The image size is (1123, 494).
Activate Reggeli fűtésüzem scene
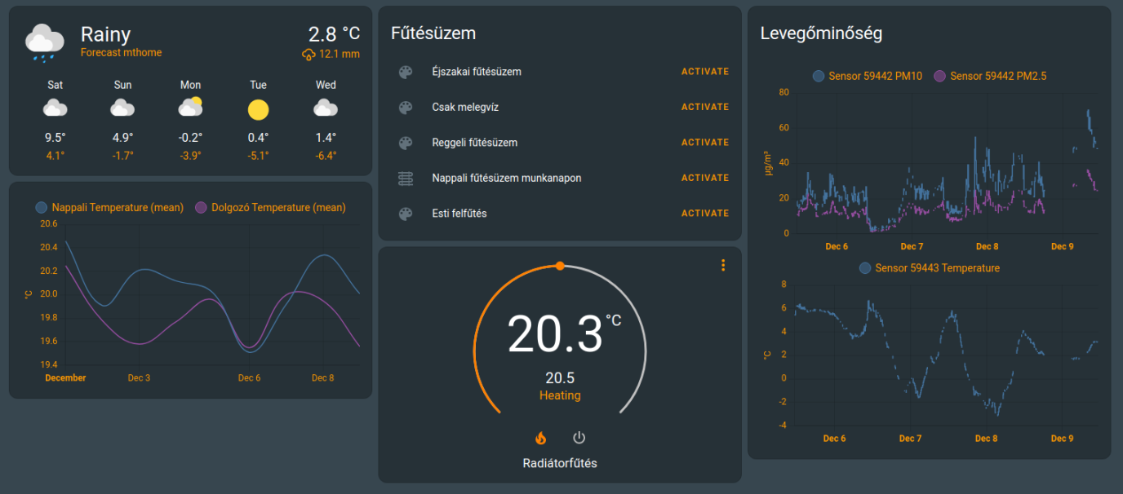point(704,143)
